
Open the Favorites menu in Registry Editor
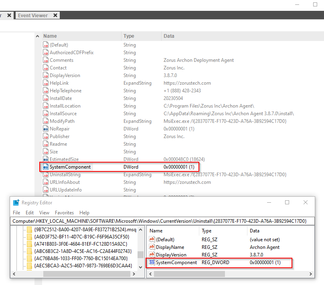tap(64, 213)
